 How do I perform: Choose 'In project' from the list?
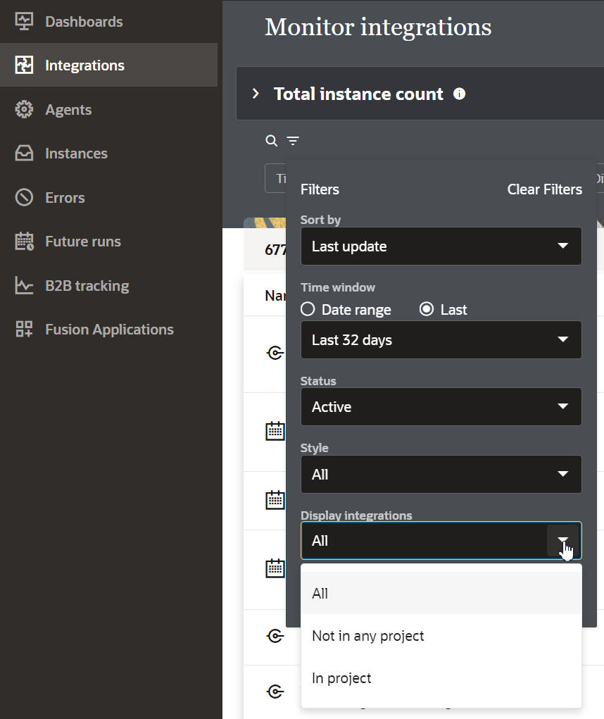point(341,678)
